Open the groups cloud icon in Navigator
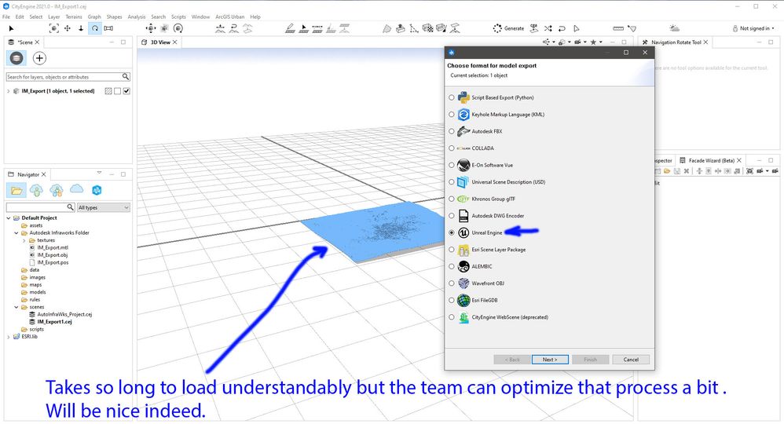Screen dimensions: 784x424 click(x=57, y=190)
